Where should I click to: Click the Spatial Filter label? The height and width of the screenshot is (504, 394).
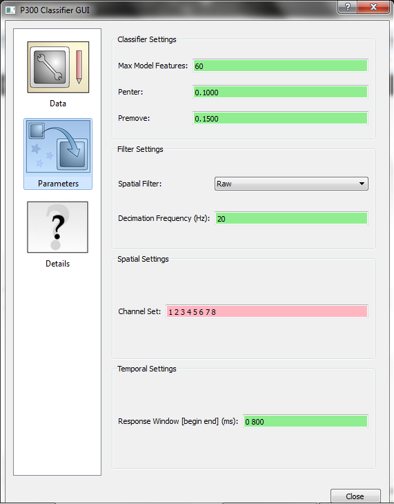coord(140,184)
